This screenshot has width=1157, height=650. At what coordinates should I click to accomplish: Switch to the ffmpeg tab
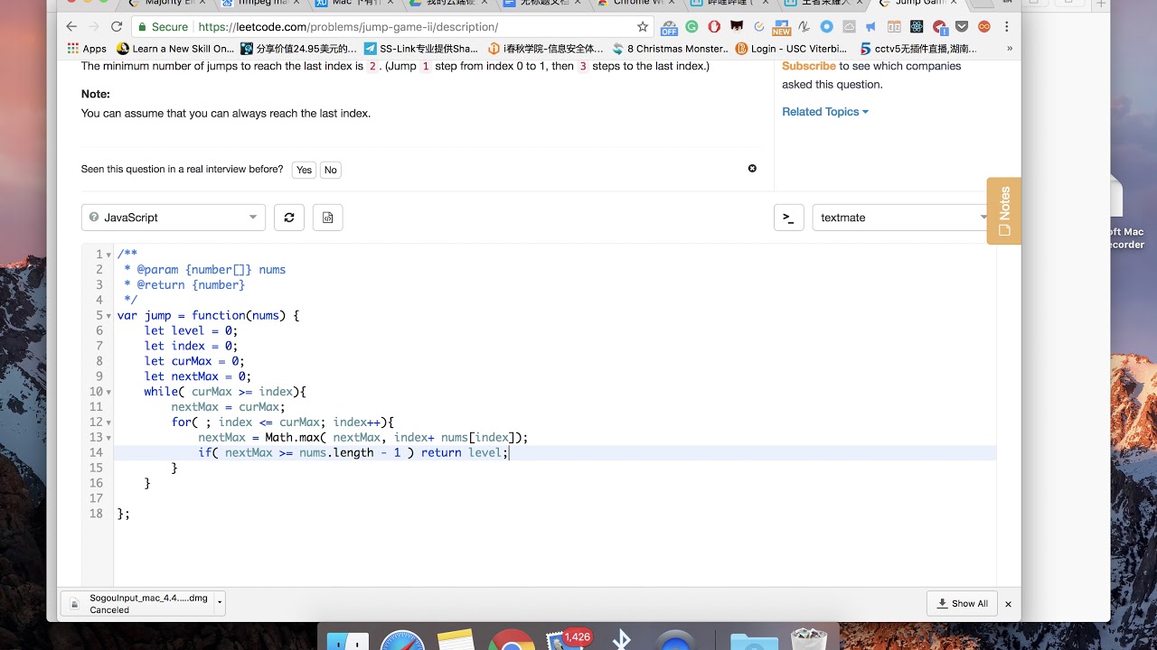259,4
